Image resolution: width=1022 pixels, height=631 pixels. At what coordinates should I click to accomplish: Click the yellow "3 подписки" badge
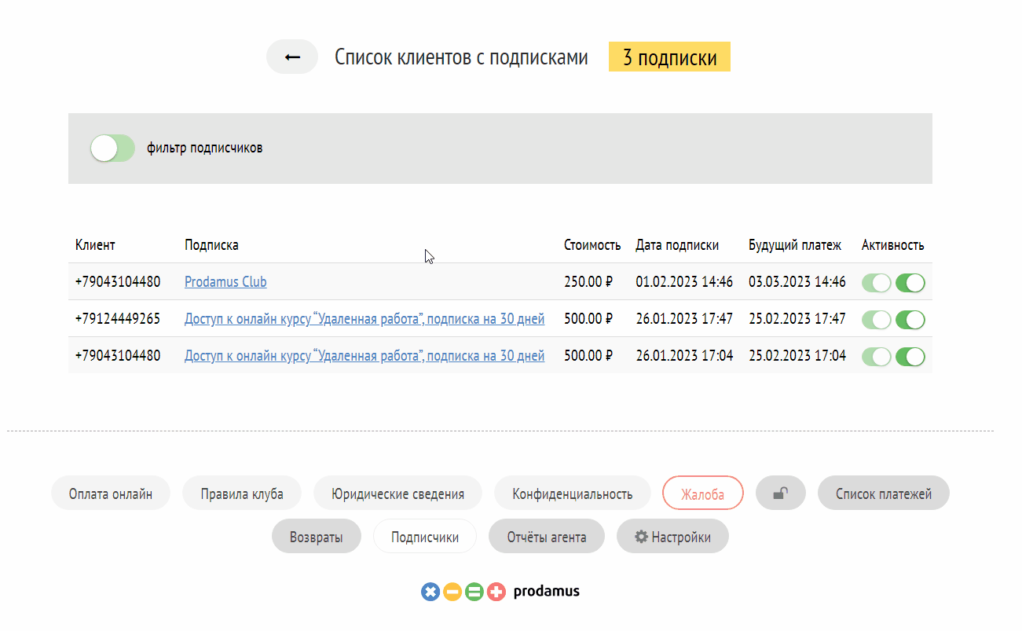coord(669,57)
